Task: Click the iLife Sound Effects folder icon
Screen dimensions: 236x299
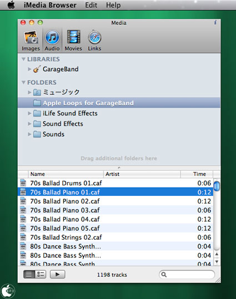Action: tap(37, 114)
